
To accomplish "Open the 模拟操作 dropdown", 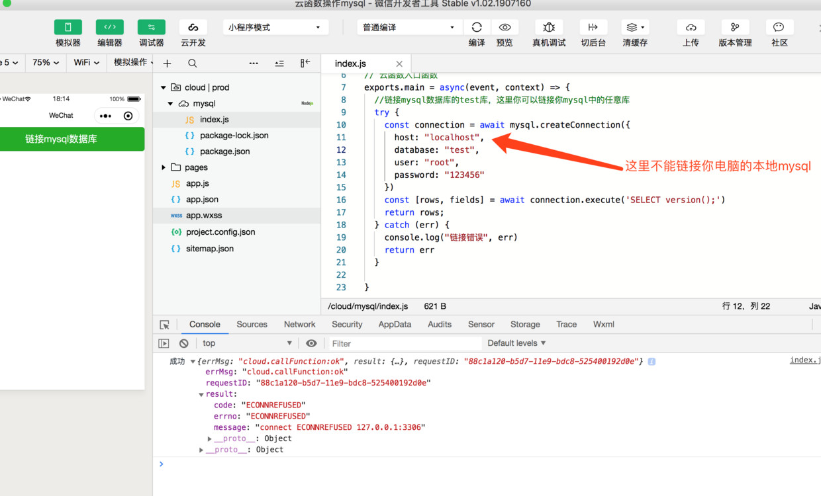I will (132, 62).
